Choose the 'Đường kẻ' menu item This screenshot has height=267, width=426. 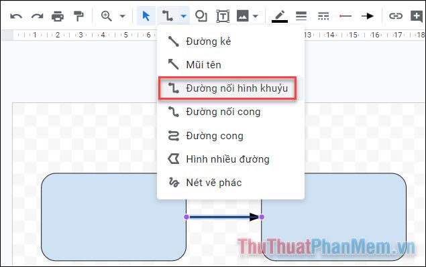click(x=231, y=41)
